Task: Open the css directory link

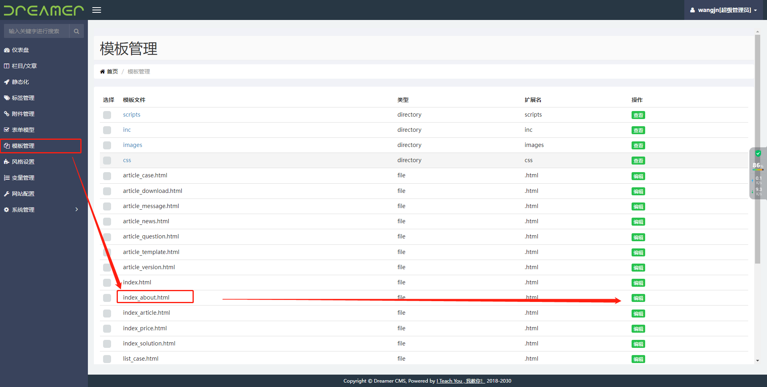Action: coord(127,160)
